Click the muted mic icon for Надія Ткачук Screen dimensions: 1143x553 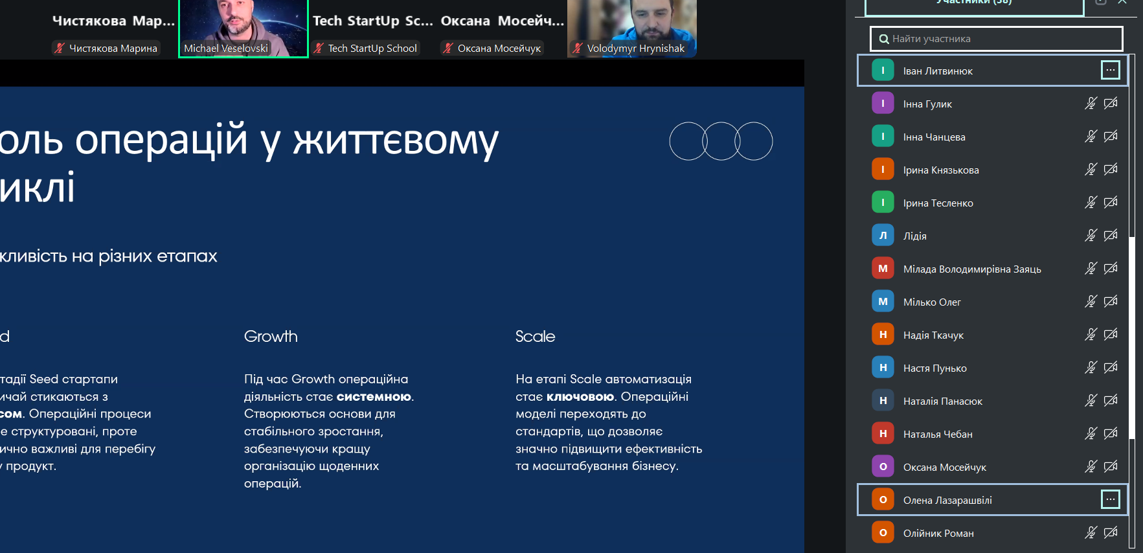click(x=1091, y=335)
